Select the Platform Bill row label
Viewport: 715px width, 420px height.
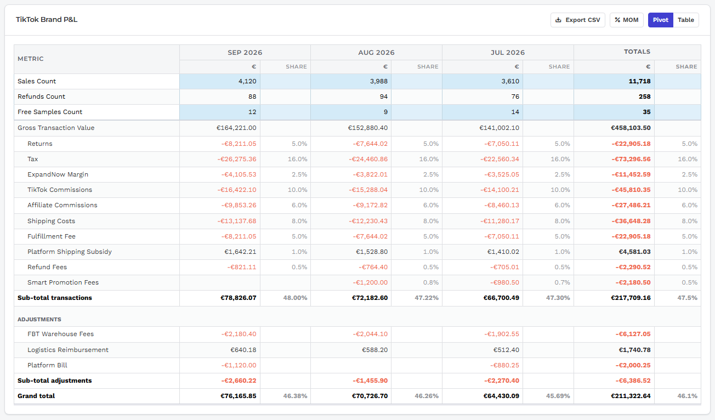(x=48, y=365)
